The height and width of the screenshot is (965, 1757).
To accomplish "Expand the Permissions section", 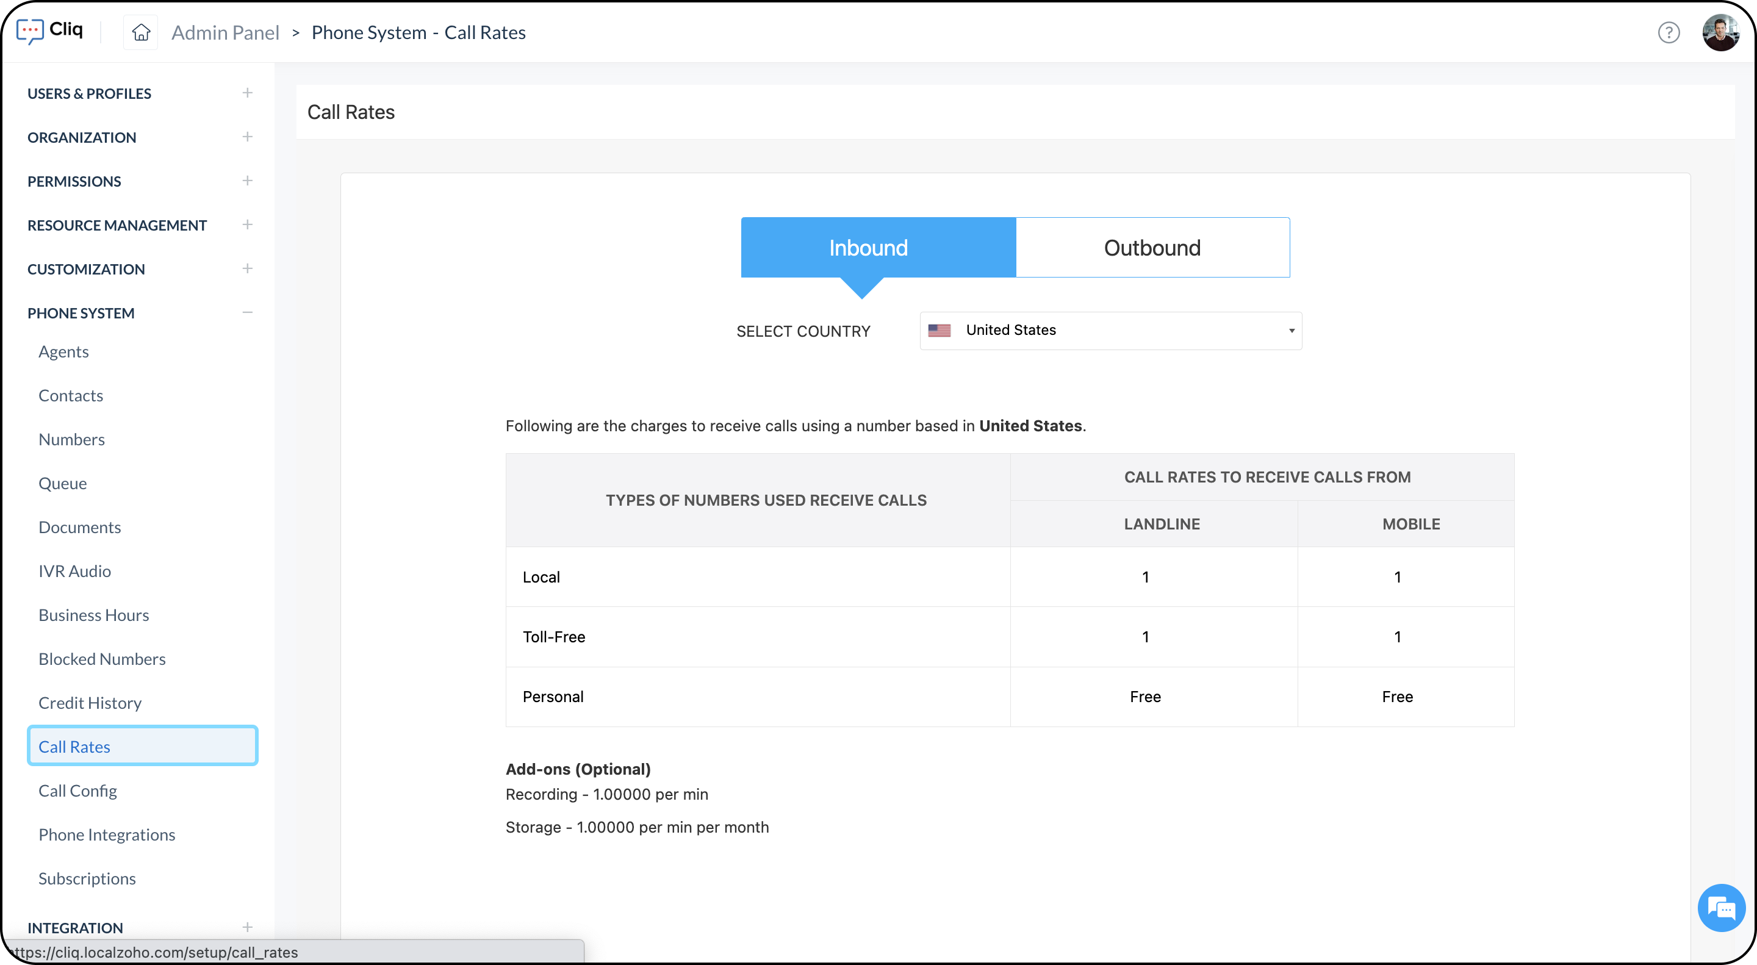I will tap(247, 181).
